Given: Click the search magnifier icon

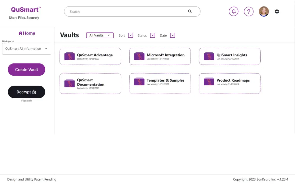Looking at the screenshot, I should 190,11.
